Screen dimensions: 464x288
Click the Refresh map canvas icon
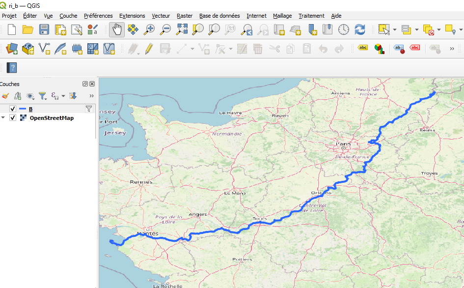click(360, 29)
